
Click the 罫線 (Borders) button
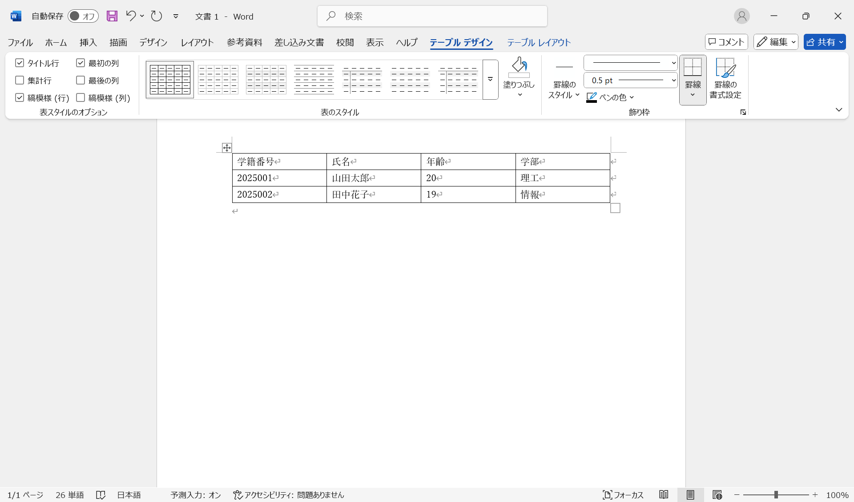693,79
